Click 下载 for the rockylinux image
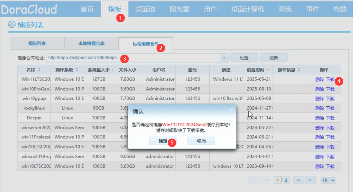 point(330,108)
